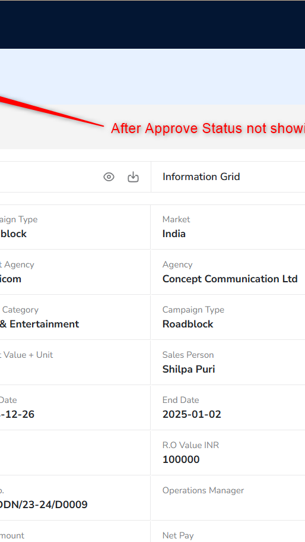Image resolution: width=305 pixels, height=542 pixels.
Task: Select the Information Grid header
Action: pyautogui.click(x=201, y=177)
